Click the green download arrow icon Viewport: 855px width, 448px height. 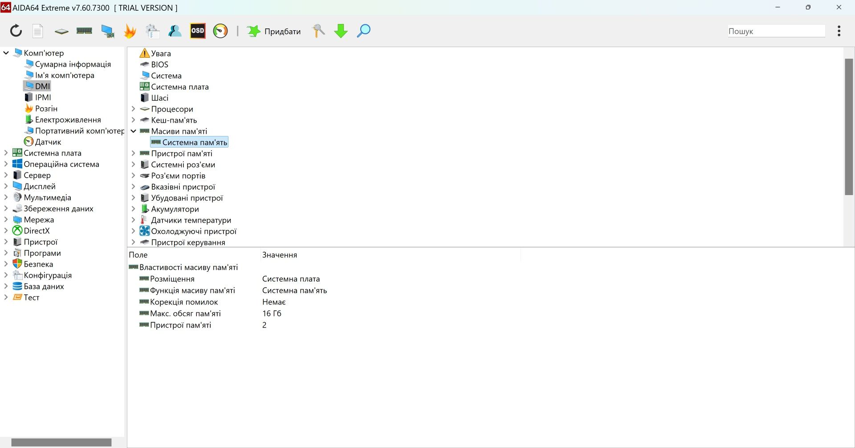[x=341, y=31]
